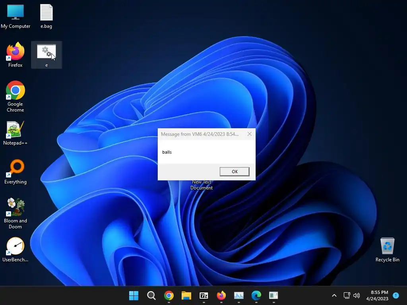The height and width of the screenshot is (305, 407).
Task: Select the UserBenchmark desktop shortcut
Action: point(16,249)
